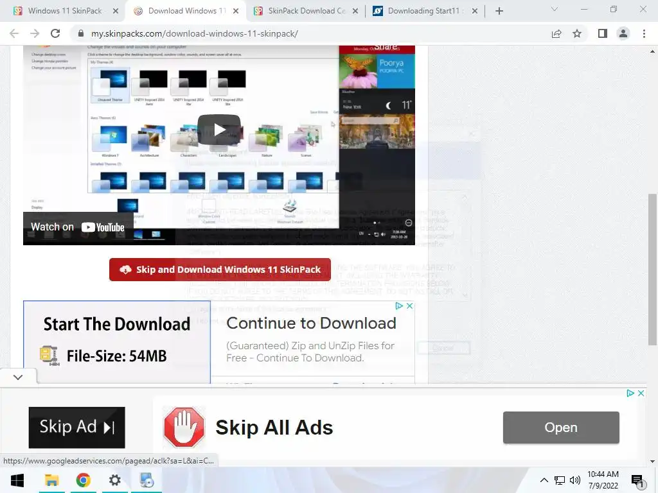Click Skip All Ads headline

[274, 428]
